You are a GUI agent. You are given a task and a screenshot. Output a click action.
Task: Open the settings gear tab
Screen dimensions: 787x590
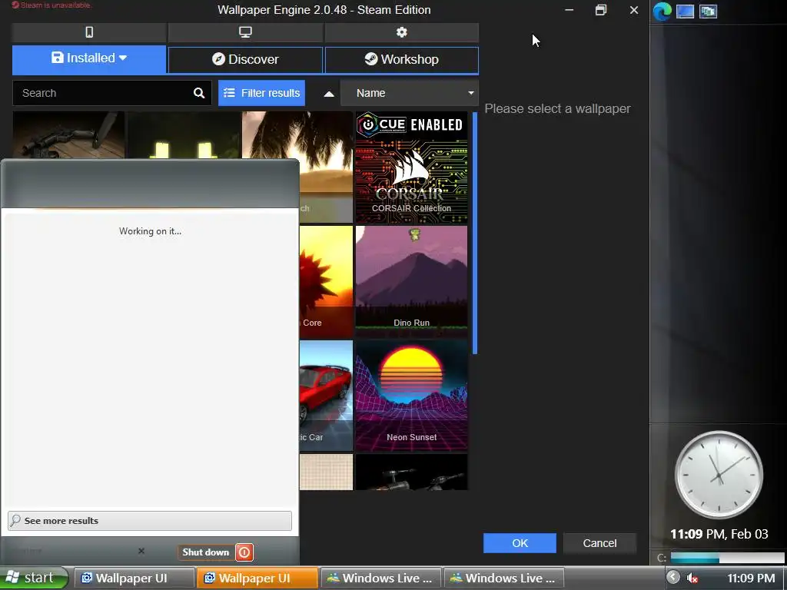click(x=401, y=32)
